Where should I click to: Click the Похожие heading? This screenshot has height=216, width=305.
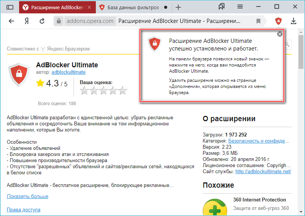click(x=218, y=185)
